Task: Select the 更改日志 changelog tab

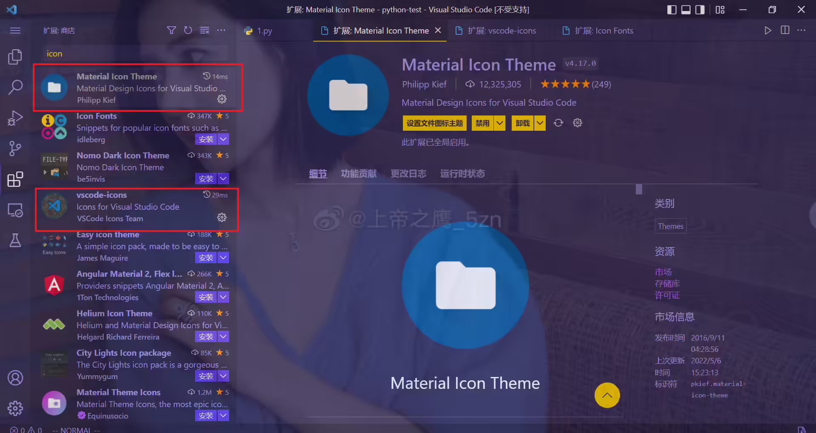Action: (x=408, y=174)
